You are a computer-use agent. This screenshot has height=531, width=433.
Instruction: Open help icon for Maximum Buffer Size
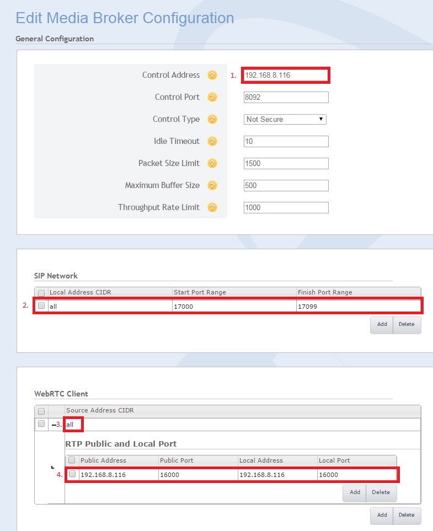(x=212, y=185)
